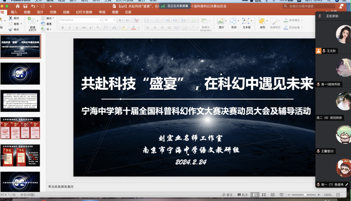
Task: Click the Home icon in title bar
Action: coord(18,6)
